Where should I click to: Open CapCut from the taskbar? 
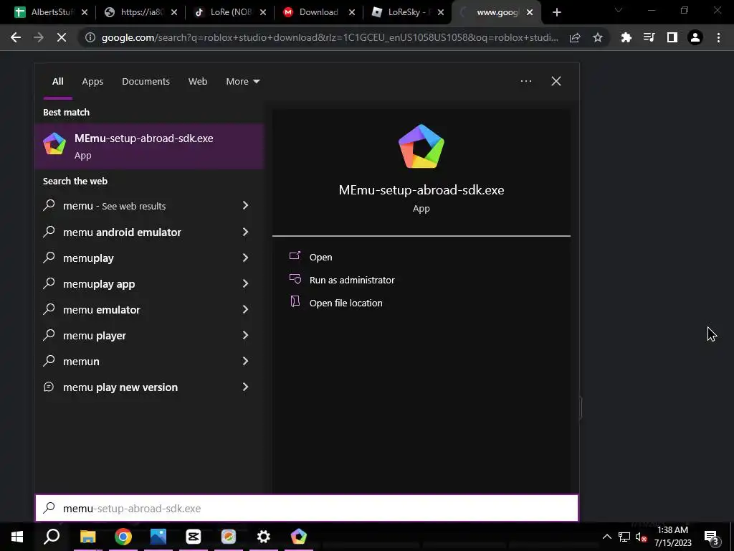click(x=194, y=537)
